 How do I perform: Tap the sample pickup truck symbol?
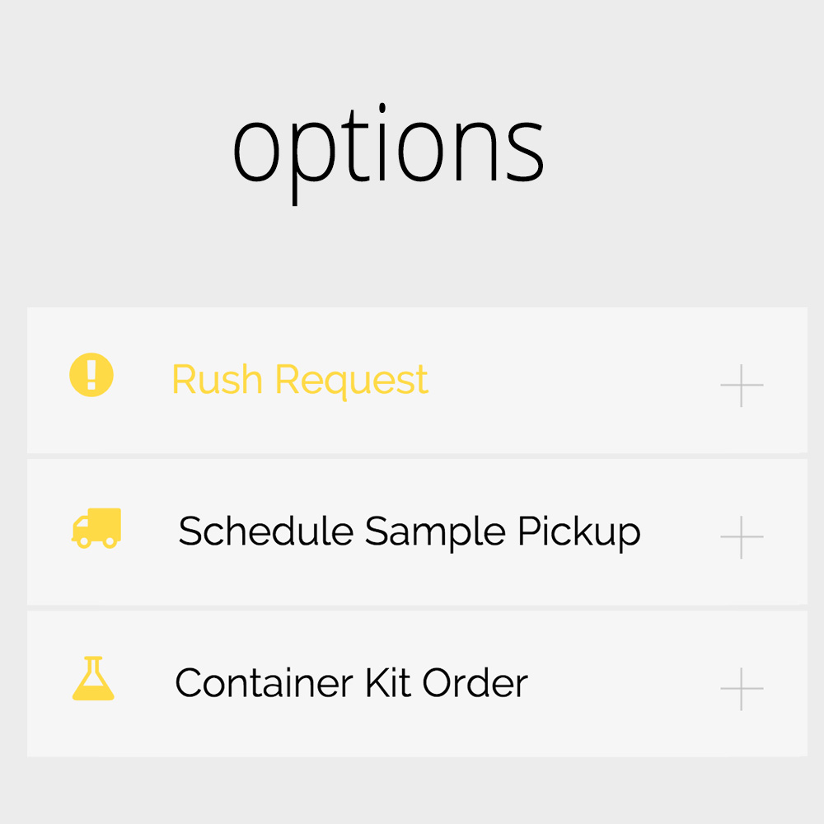click(x=96, y=528)
